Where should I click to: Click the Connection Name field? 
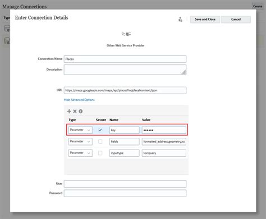pos(125,59)
